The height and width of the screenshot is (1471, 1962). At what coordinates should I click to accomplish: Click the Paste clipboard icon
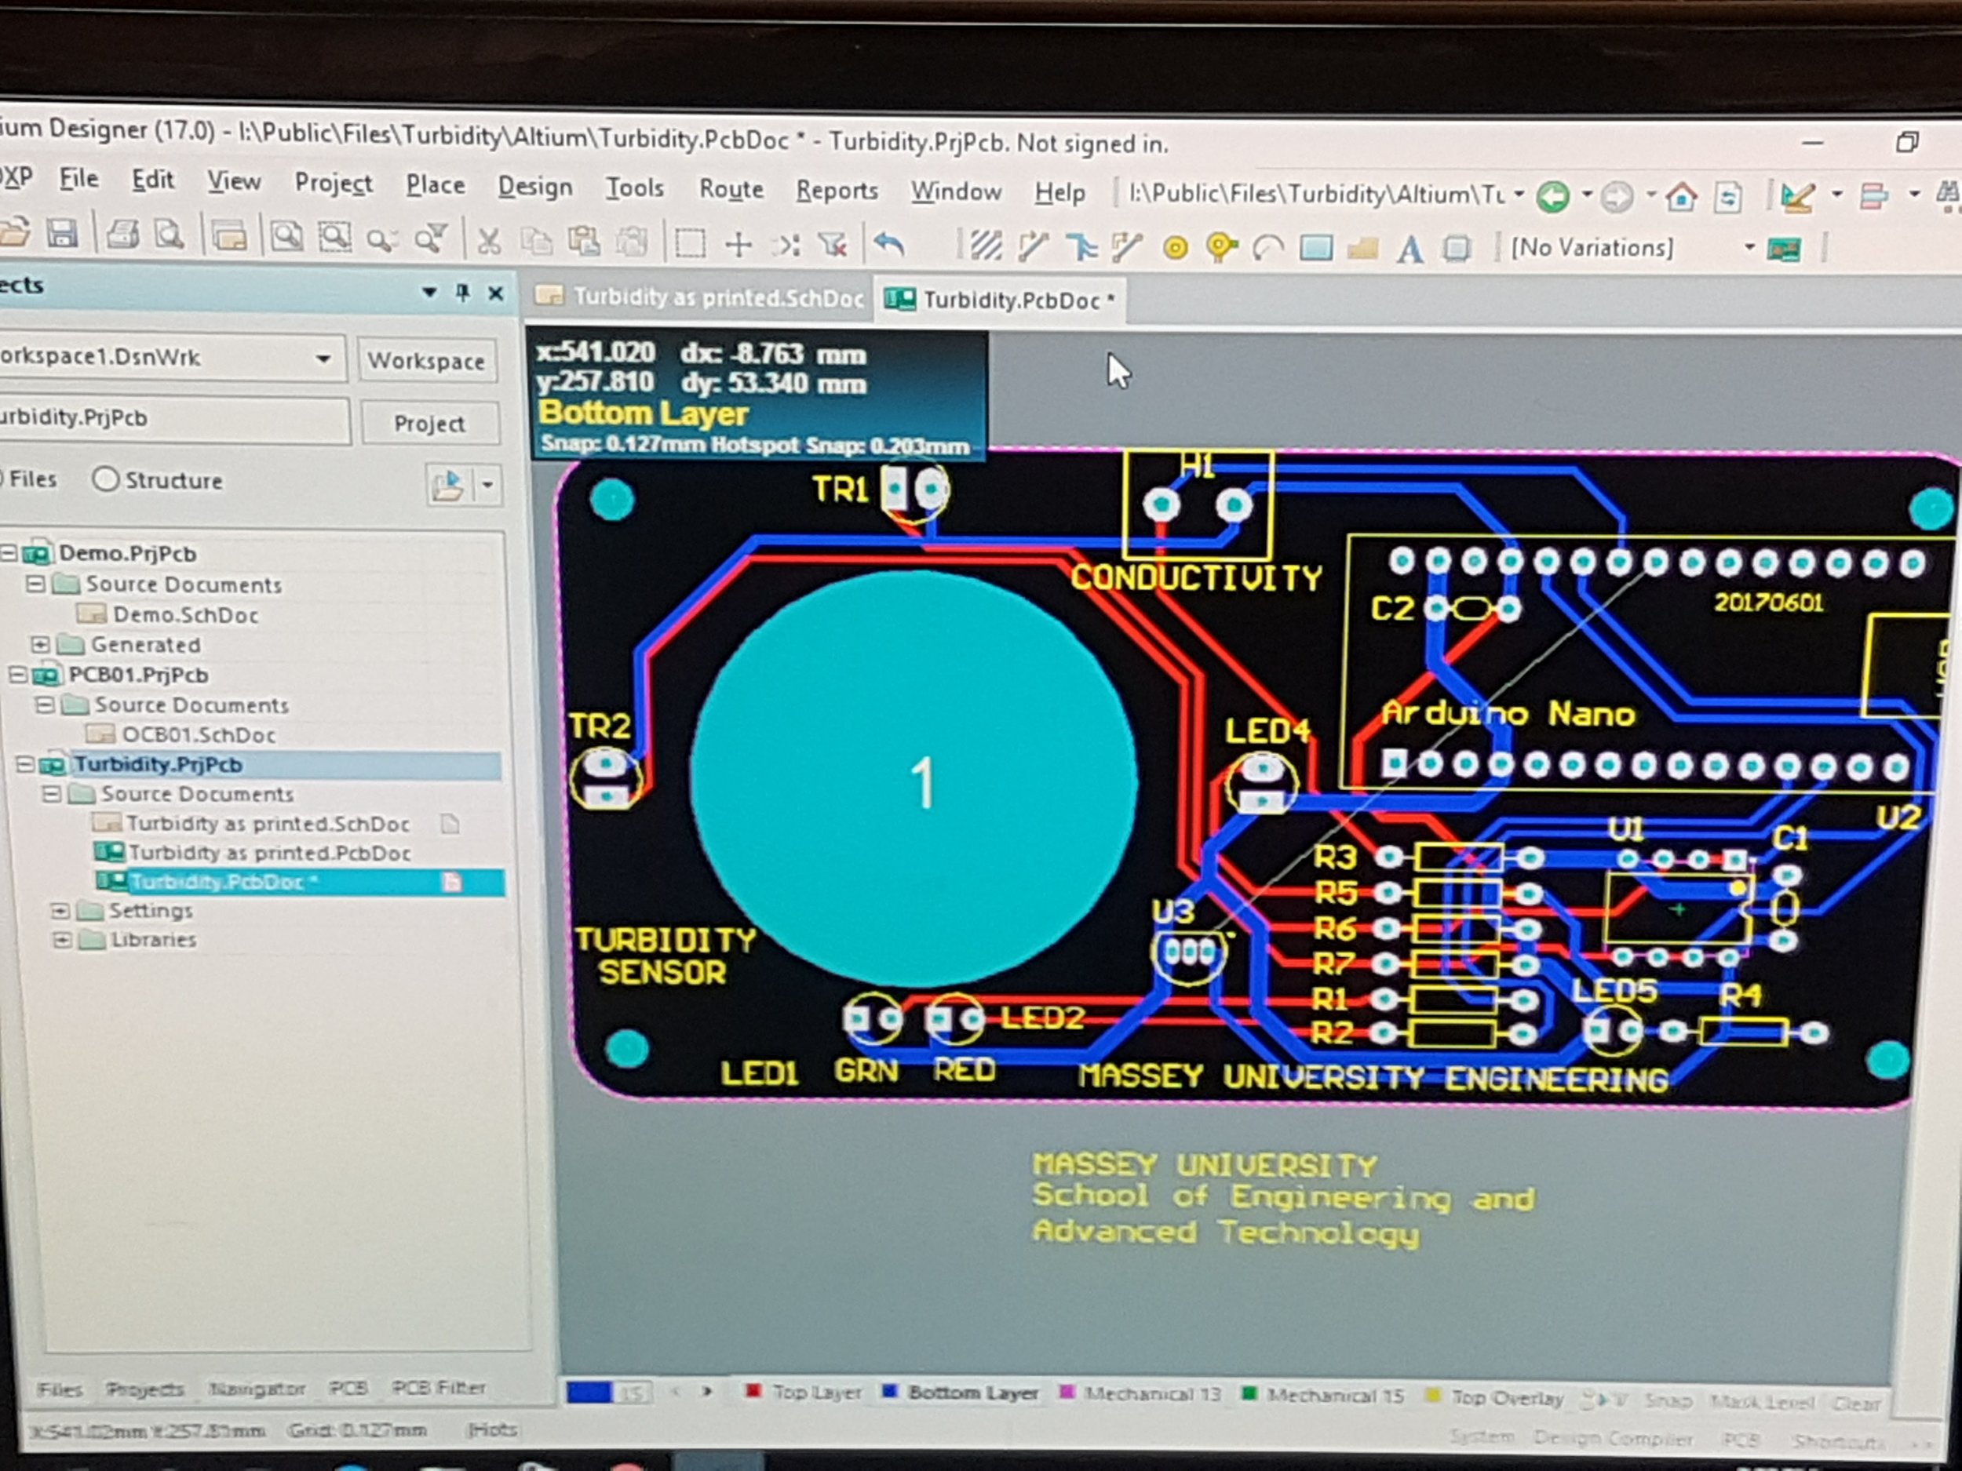tap(583, 241)
